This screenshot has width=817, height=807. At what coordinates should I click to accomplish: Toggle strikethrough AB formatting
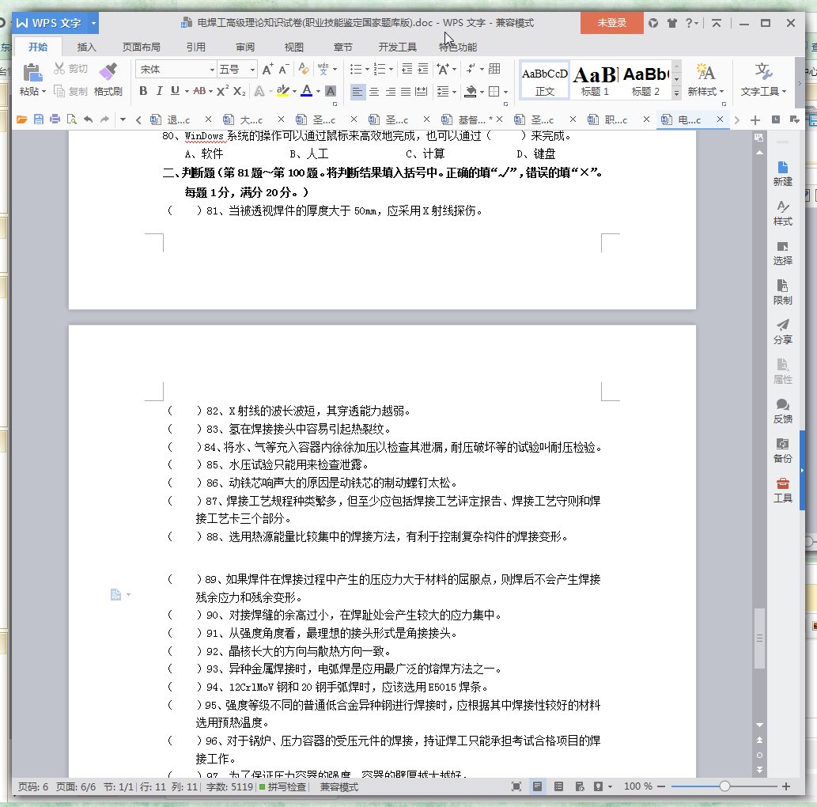pos(199,91)
